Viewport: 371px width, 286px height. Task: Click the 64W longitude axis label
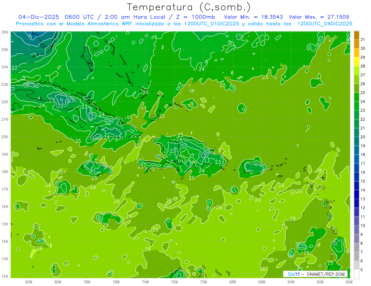pyautogui.click(x=291, y=282)
